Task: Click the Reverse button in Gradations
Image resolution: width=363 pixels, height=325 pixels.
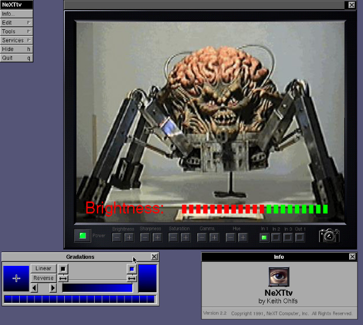Action: pyautogui.click(x=44, y=278)
